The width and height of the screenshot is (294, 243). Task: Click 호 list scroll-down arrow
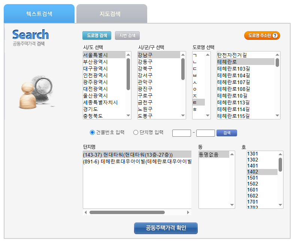tap(280, 205)
